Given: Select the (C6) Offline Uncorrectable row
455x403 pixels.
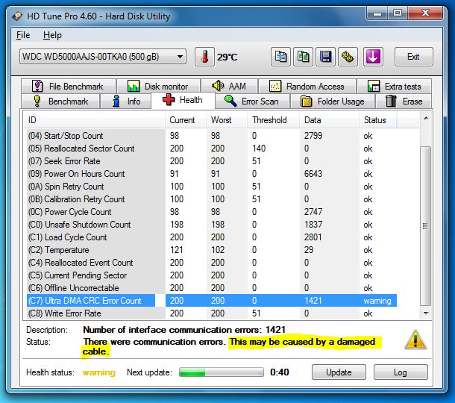Looking at the screenshot, I should [210, 288].
